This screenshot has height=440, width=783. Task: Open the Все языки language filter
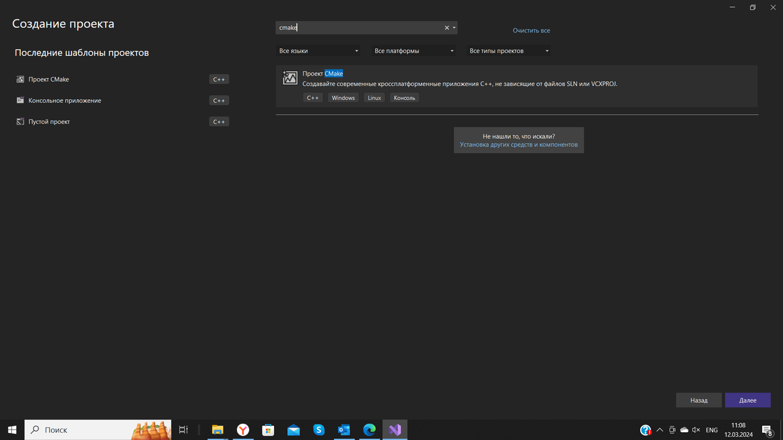pyautogui.click(x=318, y=51)
